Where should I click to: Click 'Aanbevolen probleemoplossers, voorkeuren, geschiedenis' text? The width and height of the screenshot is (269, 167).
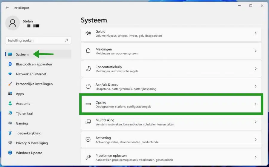pos(134,160)
